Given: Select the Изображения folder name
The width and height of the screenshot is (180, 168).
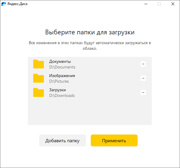Looking at the screenshot, I should click(62, 76).
